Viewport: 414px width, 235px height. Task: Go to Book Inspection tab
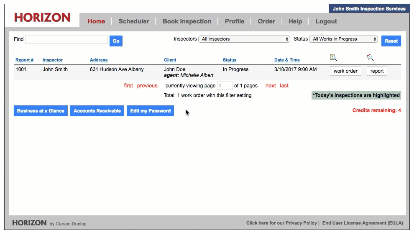pos(187,21)
